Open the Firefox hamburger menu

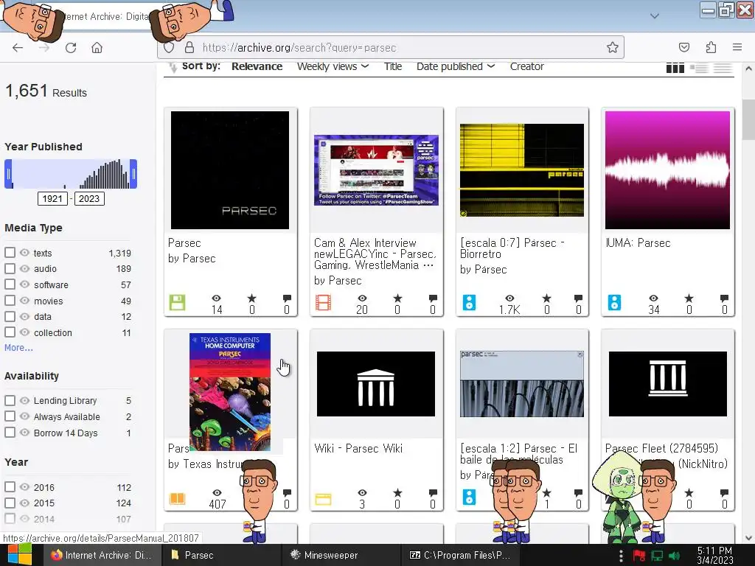tap(737, 47)
